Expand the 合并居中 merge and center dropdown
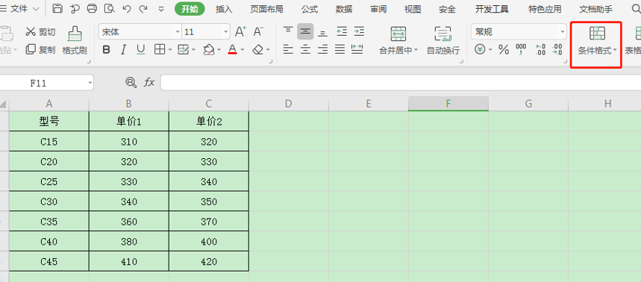This screenshot has width=641, height=282. pyautogui.click(x=416, y=50)
